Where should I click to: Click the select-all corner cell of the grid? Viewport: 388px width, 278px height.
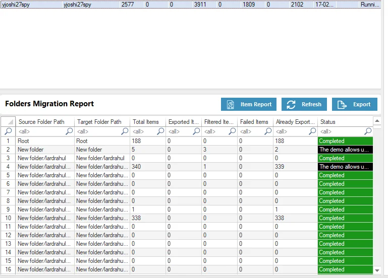coord(8,122)
